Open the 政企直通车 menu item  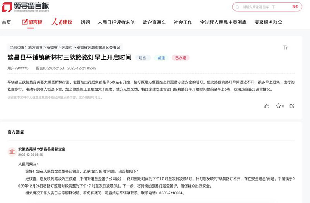click(154, 22)
